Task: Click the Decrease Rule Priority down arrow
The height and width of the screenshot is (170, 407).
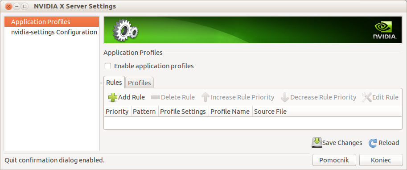Action: pyautogui.click(x=285, y=97)
